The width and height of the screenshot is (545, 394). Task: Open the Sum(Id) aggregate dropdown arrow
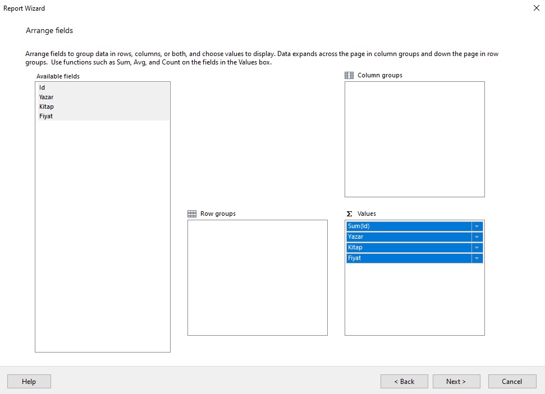477,226
